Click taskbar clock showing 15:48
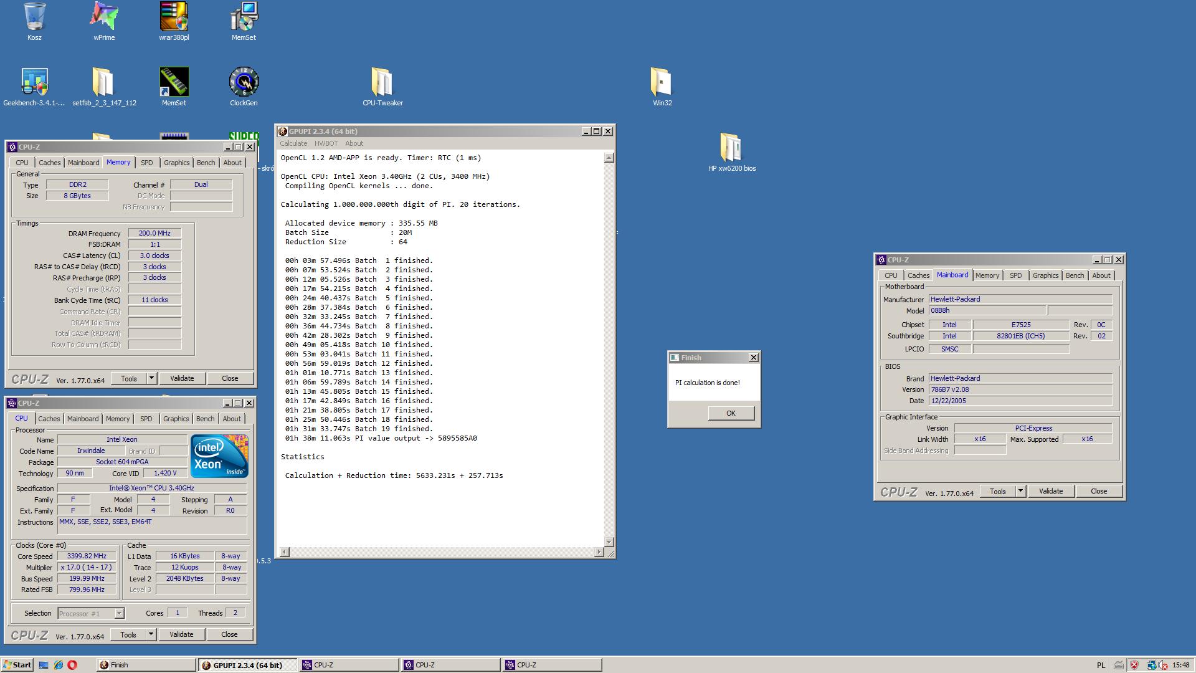This screenshot has width=1196, height=673. 1180,665
